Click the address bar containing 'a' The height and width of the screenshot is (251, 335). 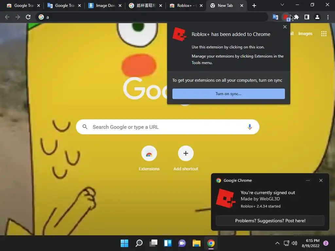(152, 17)
